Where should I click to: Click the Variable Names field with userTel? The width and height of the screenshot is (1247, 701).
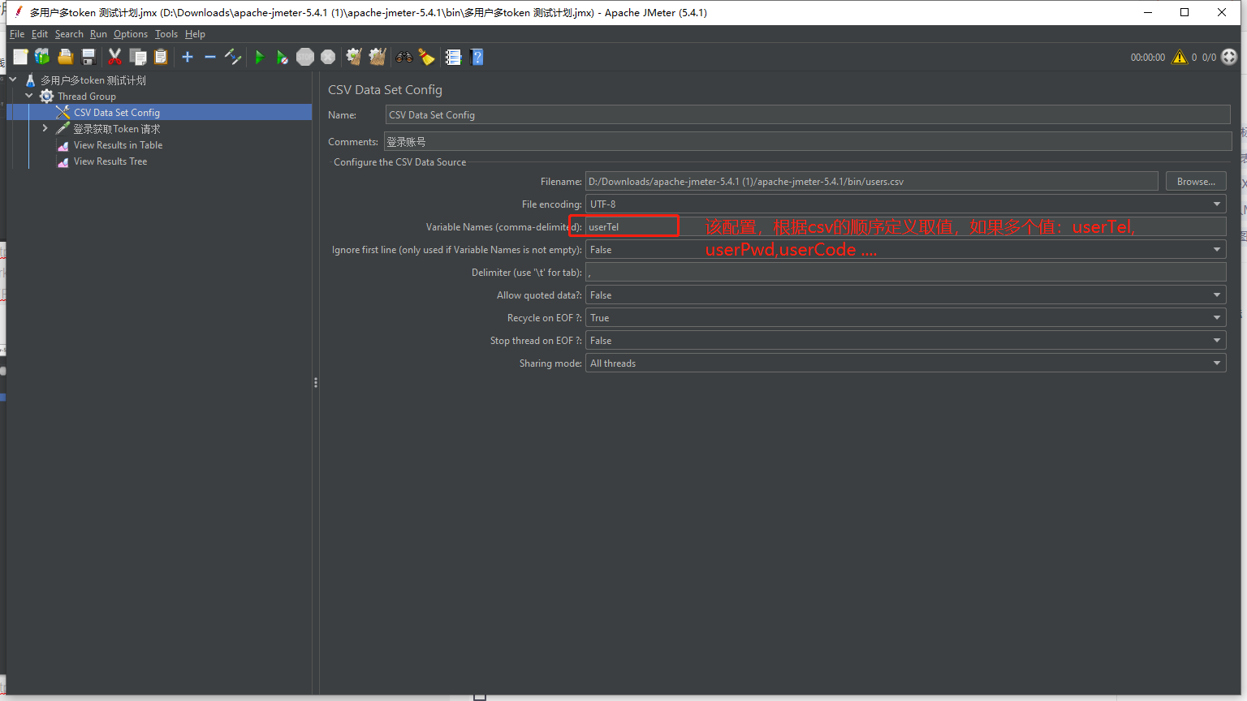[x=904, y=226]
